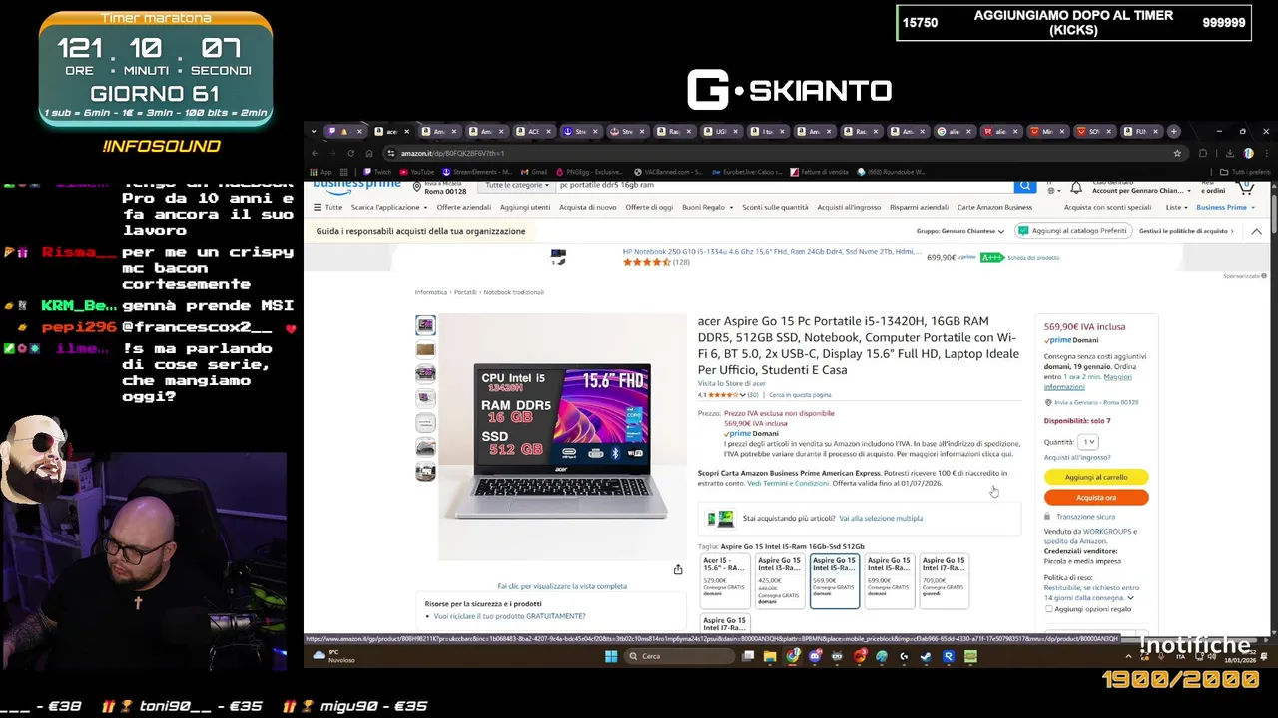Open Acquista di nuovo in the nav bar
The height and width of the screenshot is (718, 1278).
[587, 207]
